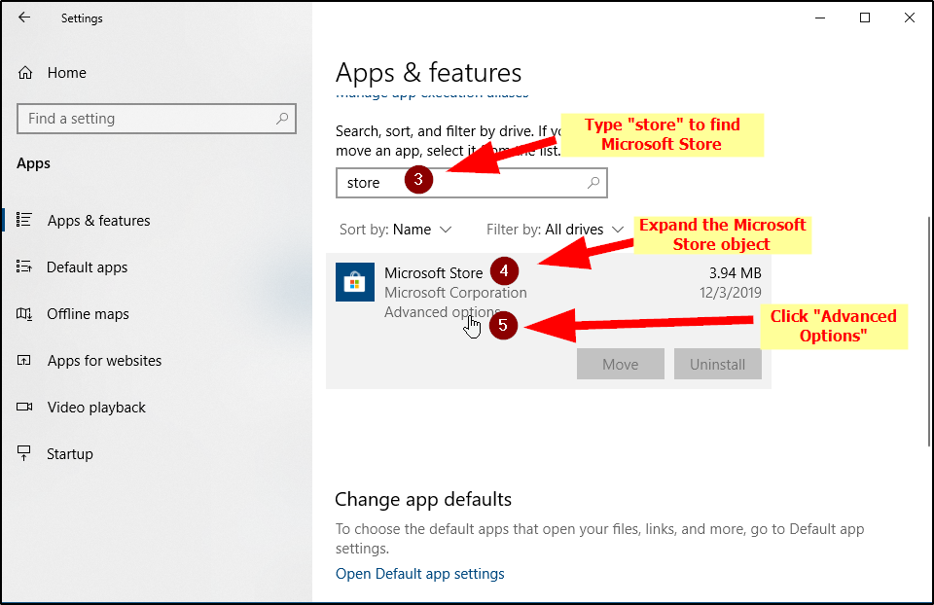This screenshot has height=605, width=934.
Task: Click the Default apps sidebar icon
Action: pos(23,267)
